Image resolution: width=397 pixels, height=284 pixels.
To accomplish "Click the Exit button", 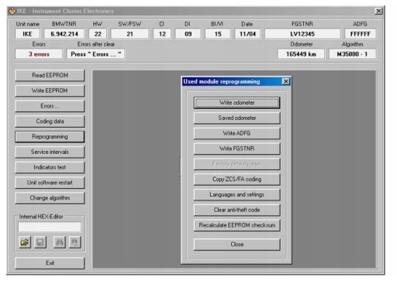I will coord(50,263).
